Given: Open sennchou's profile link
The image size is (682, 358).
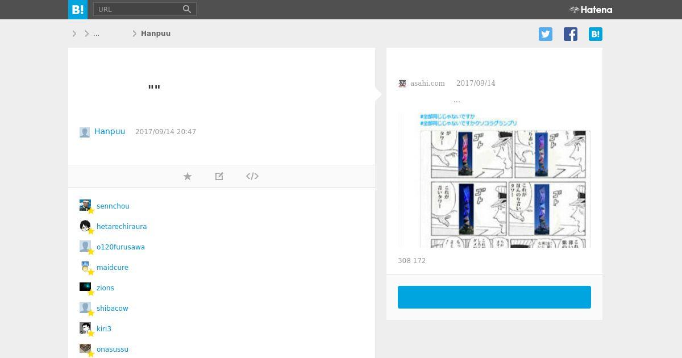Looking at the screenshot, I should 113,206.
